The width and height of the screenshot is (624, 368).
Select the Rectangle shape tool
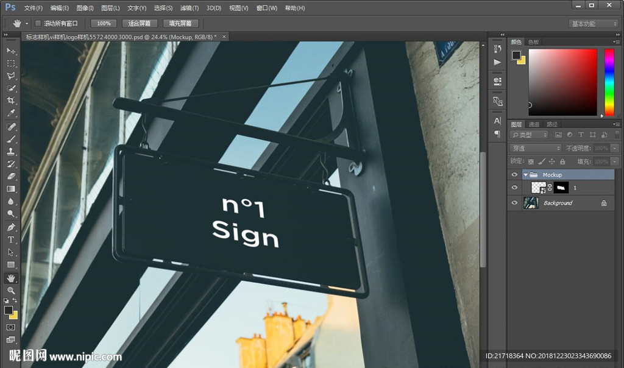pyautogui.click(x=11, y=264)
